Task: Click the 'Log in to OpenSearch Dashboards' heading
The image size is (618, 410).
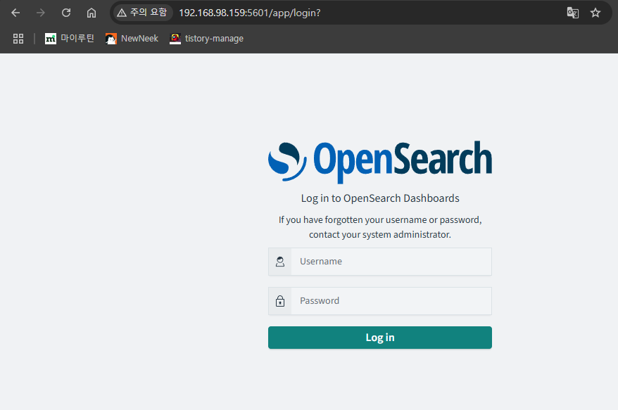Action: (380, 198)
